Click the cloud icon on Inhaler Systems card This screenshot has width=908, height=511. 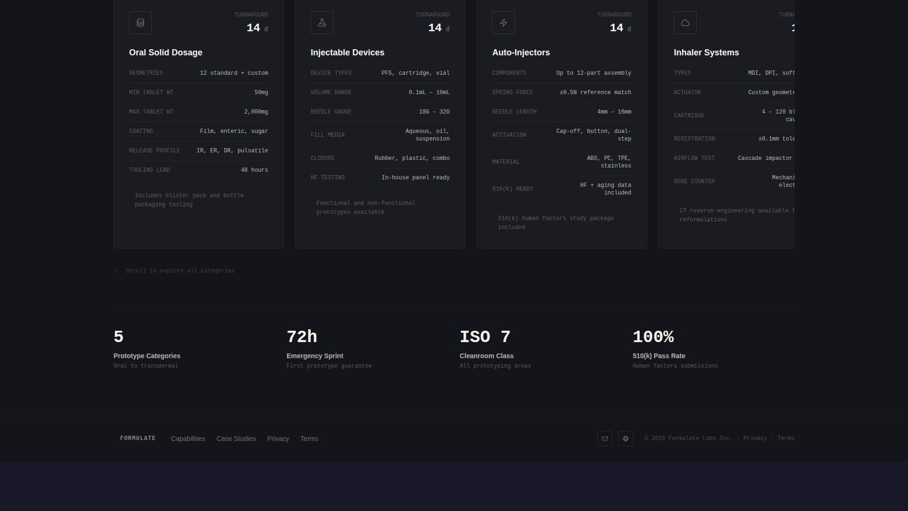click(x=685, y=23)
